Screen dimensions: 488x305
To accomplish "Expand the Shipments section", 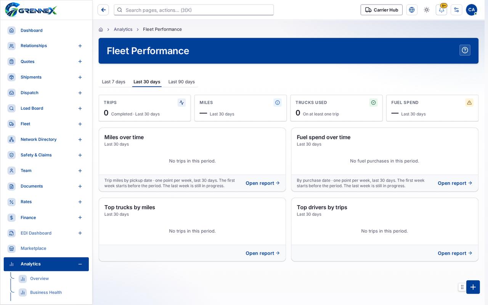I will point(80,77).
